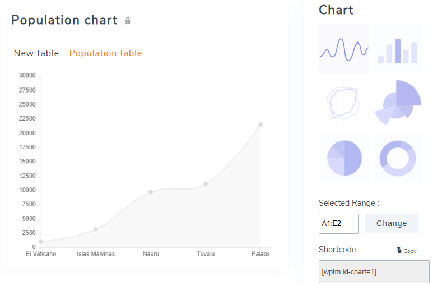Click the Selected Range field showing A1:E2
Screen dimensions: 433x286
pyautogui.click(x=338, y=223)
